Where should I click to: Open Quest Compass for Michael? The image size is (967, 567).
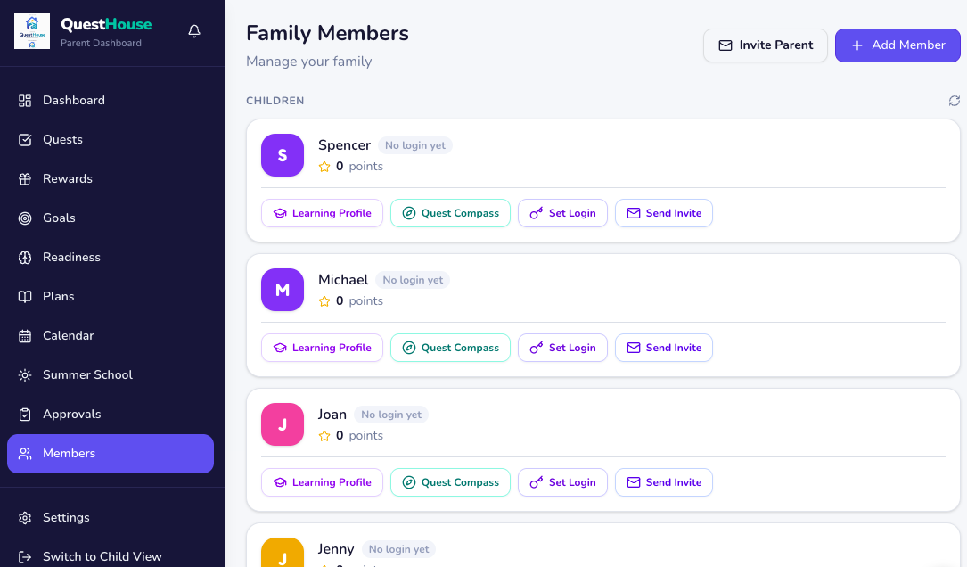click(450, 348)
